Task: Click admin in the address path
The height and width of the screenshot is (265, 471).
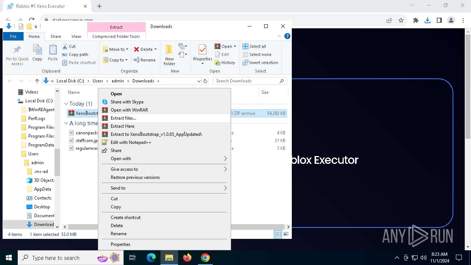Action: point(118,81)
